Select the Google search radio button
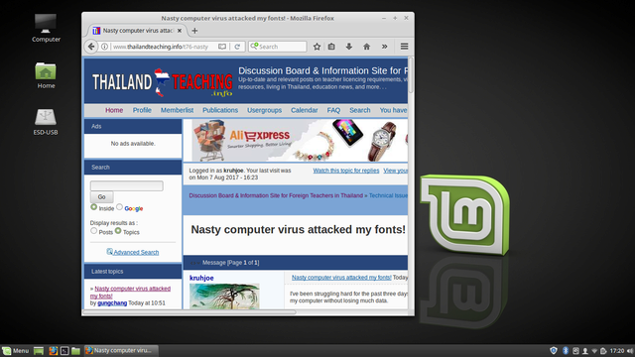 119,207
